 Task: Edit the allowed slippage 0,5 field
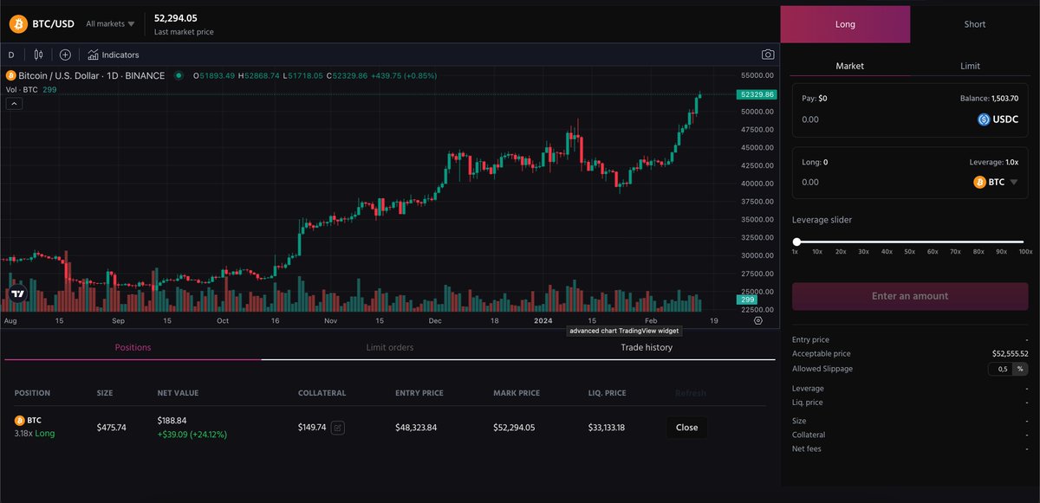1002,369
